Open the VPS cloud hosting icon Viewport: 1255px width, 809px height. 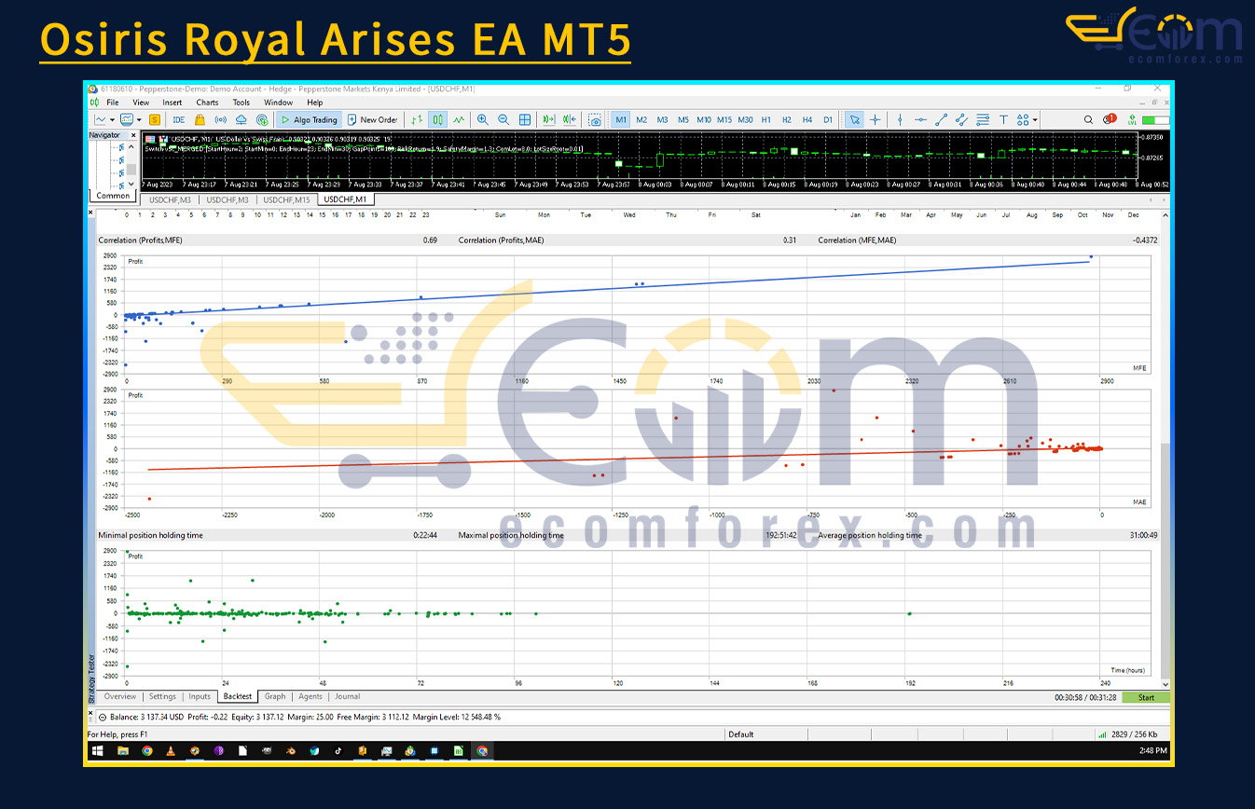(241, 119)
